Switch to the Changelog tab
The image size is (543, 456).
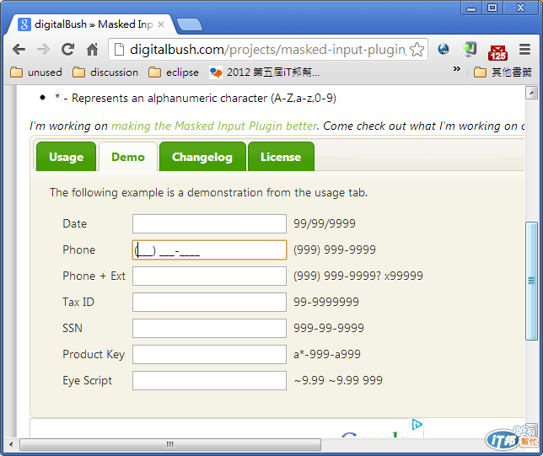click(x=202, y=157)
